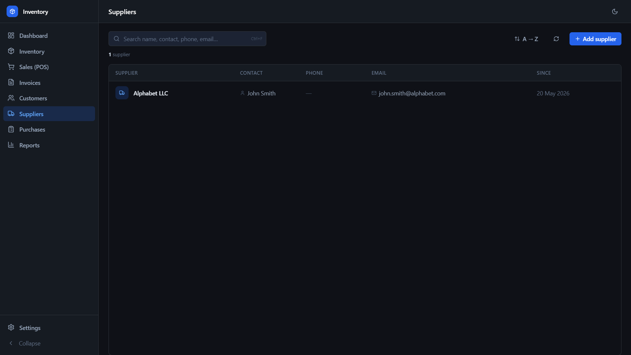Navigate to Invoices
Screen dimensions: 631x355
[x=49, y=83]
